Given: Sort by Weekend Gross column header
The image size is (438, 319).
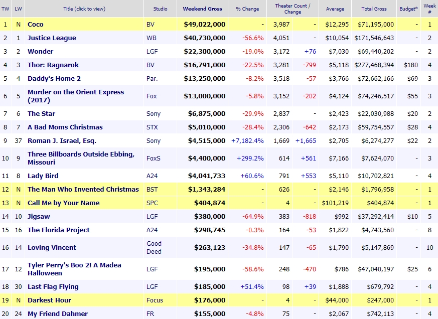Looking at the screenshot, I should pos(202,9).
